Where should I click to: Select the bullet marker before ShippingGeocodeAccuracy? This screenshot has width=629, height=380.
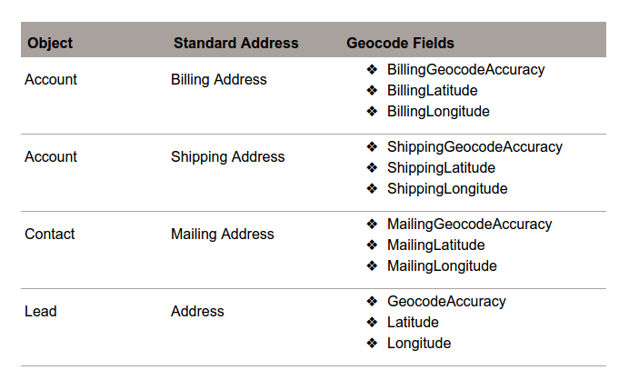(372, 146)
